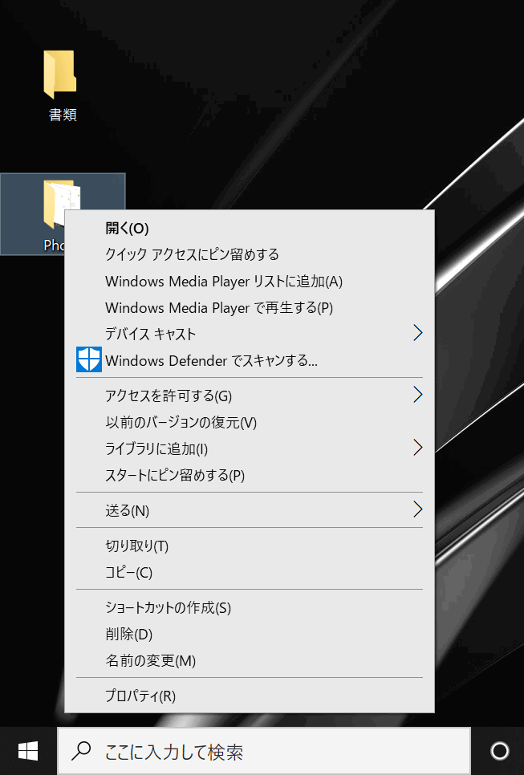Click the ここに入力して検索 search box
The height and width of the screenshot is (775, 524).
[x=264, y=751]
